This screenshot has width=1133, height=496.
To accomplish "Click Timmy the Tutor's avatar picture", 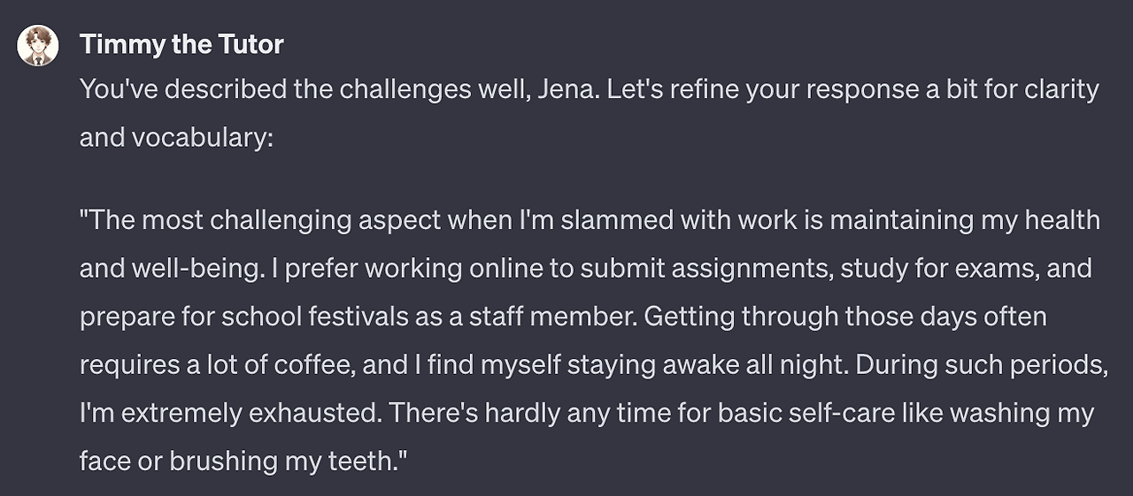I will point(38,45).
